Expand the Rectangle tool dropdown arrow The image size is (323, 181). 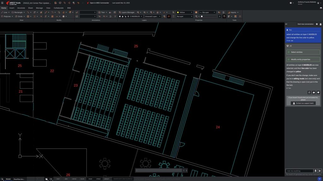24,12
